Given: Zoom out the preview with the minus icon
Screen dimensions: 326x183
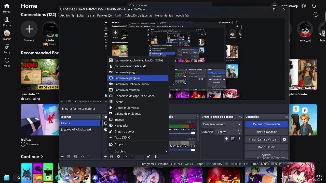Looking at the screenshot, I should (x=62, y=101).
